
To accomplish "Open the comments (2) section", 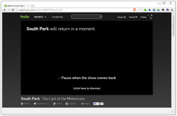I will pyautogui.click(x=41, y=104).
